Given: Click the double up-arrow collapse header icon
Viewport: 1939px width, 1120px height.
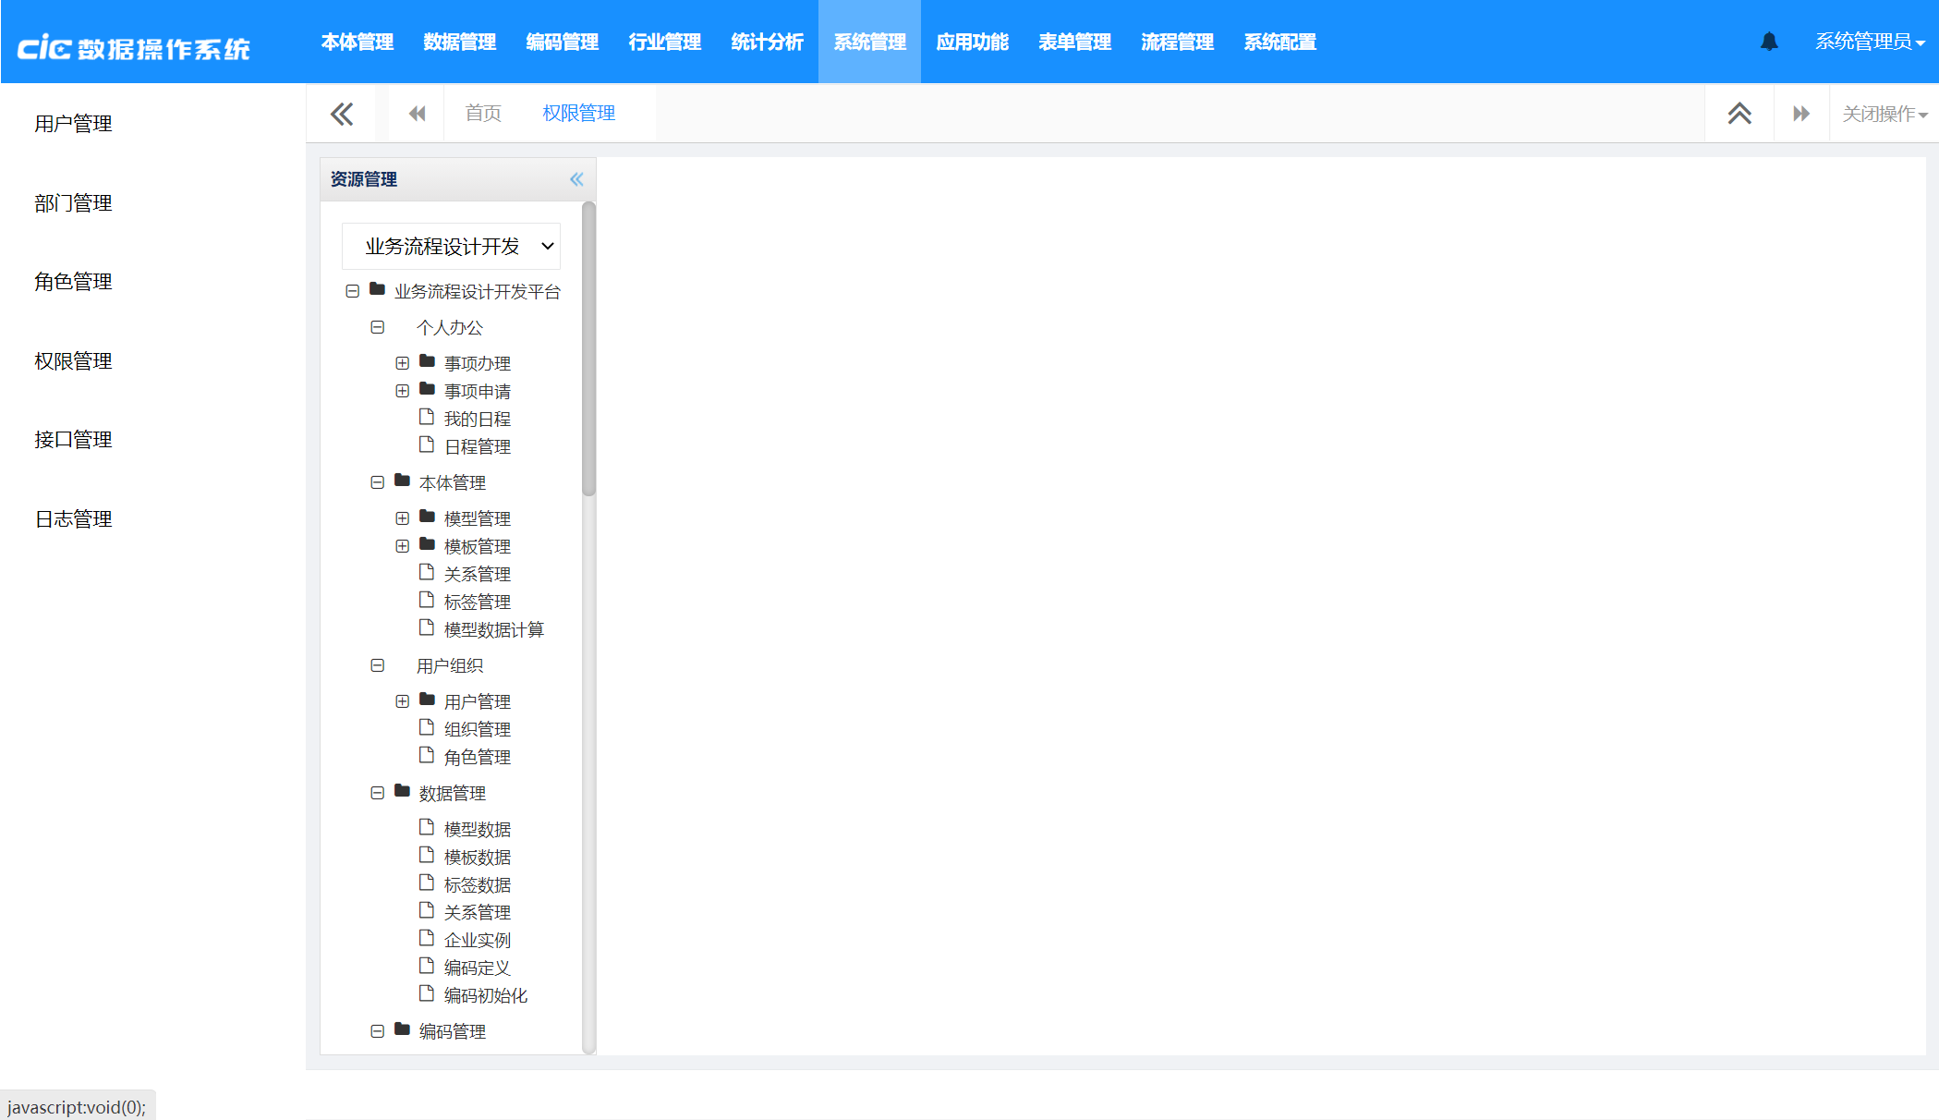Looking at the screenshot, I should tap(1739, 114).
